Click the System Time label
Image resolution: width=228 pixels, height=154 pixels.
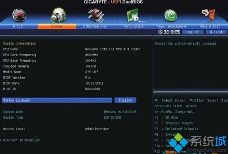[x=13, y=118]
